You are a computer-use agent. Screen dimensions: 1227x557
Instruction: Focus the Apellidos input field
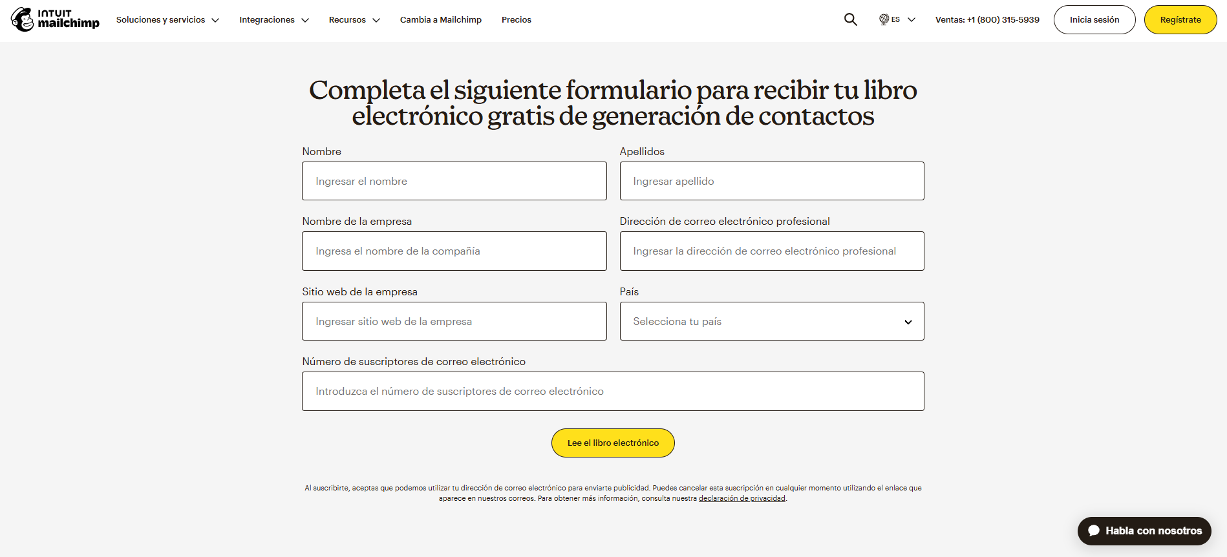coord(772,181)
